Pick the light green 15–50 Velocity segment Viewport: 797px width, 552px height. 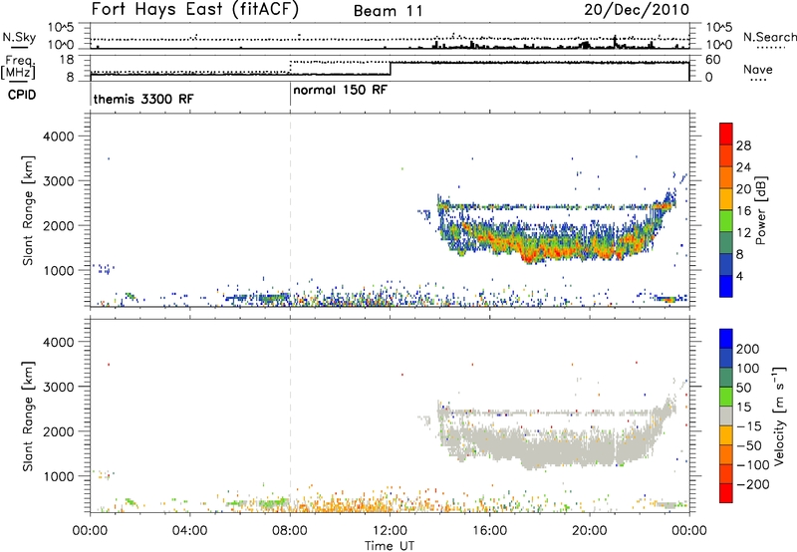coord(726,397)
